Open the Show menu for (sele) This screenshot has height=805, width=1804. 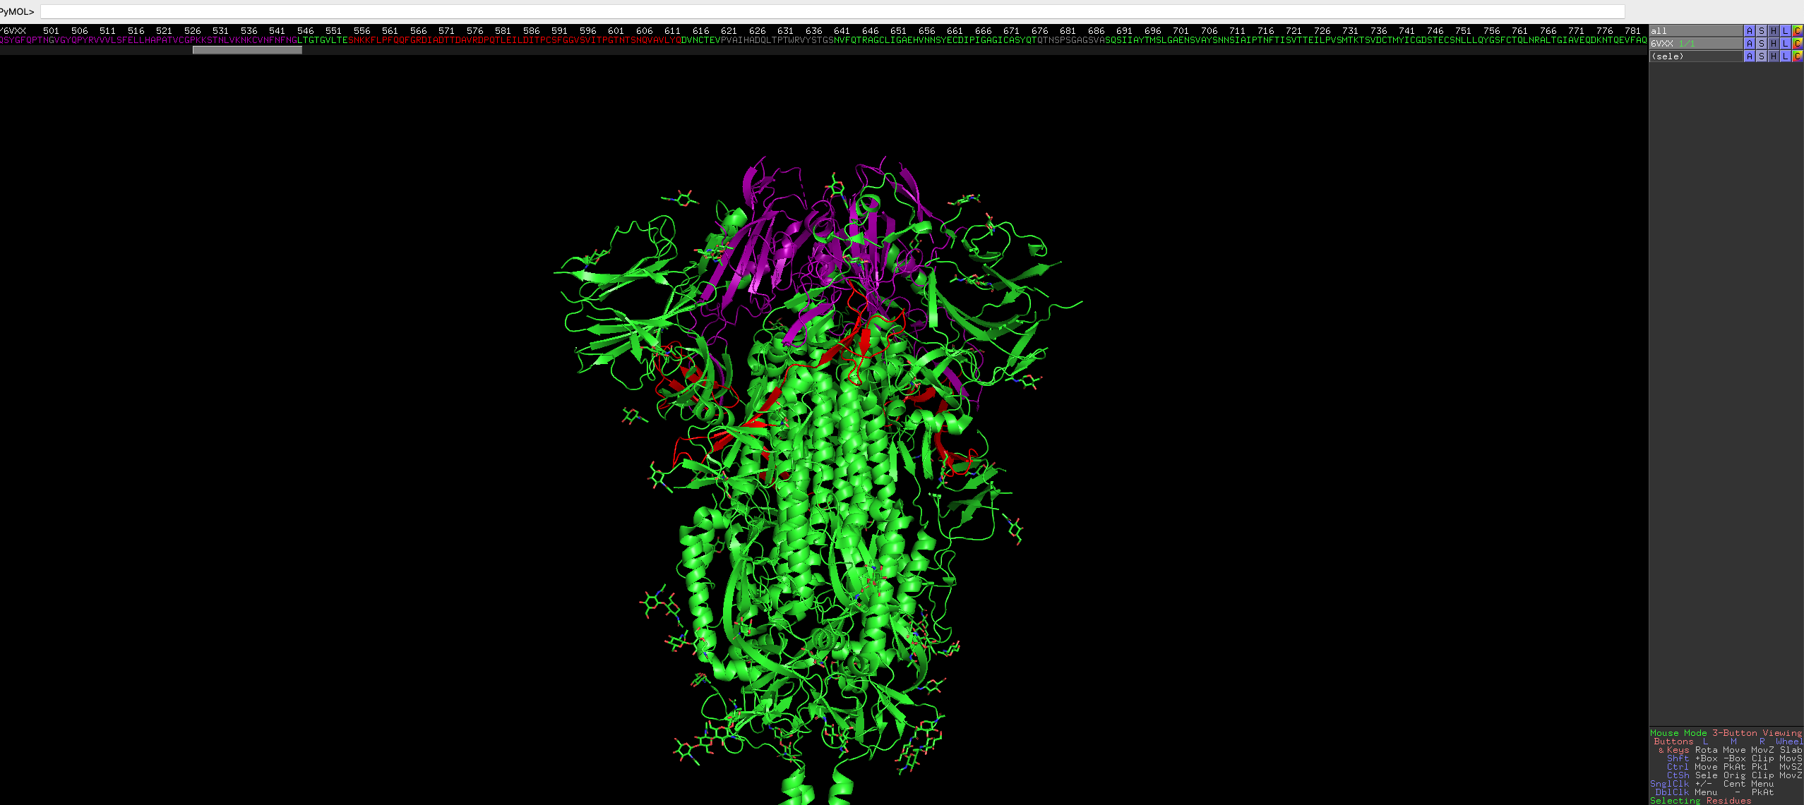click(x=1761, y=56)
